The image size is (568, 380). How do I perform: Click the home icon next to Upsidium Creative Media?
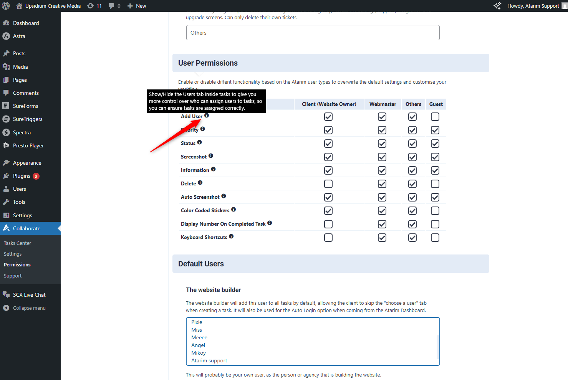[x=19, y=6]
